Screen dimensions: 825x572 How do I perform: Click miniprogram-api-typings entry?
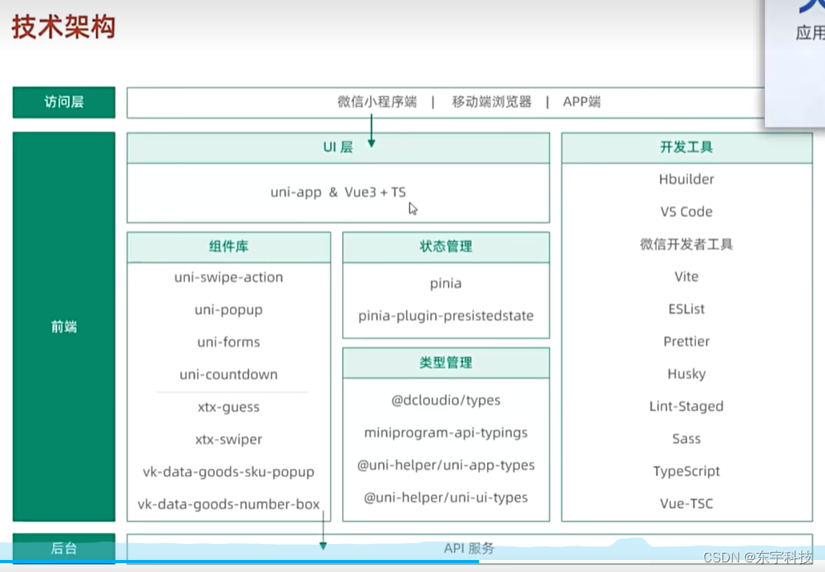coord(445,433)
